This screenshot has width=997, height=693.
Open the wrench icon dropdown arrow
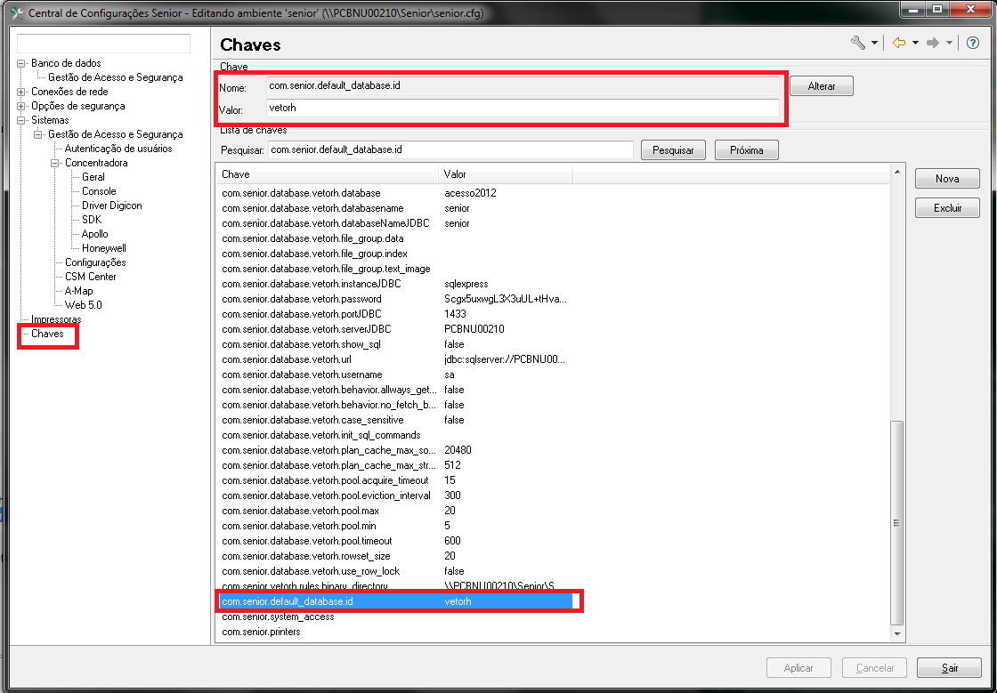(x=874, y=44)
